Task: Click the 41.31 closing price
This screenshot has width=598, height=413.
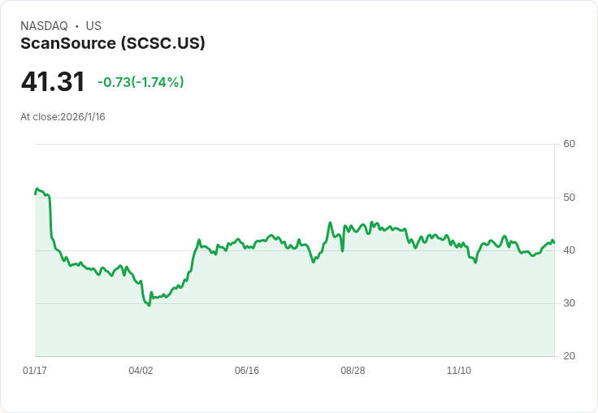Action: (53, 82)
